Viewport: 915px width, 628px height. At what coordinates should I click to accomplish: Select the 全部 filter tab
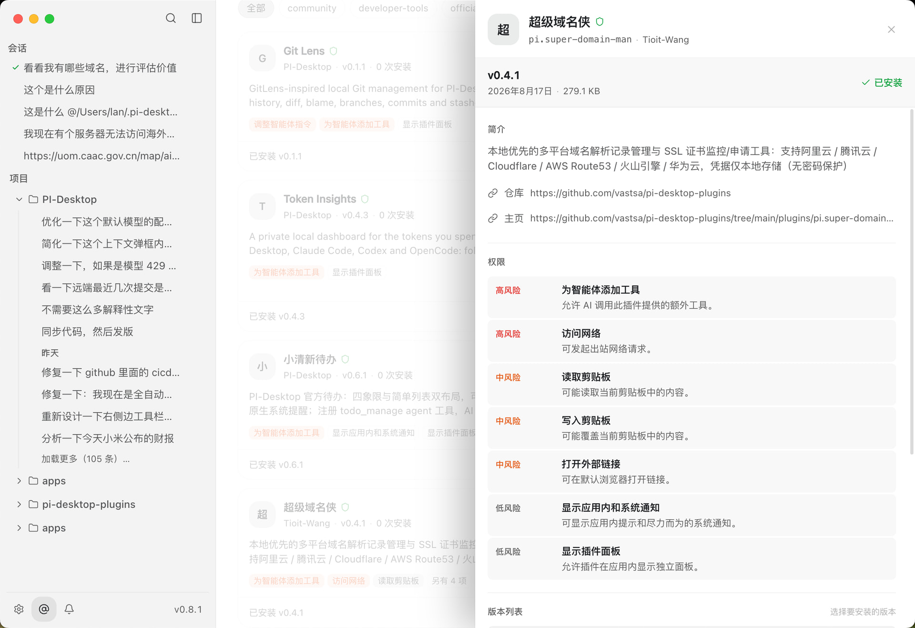pyautogui.click(x=256, y=8)
